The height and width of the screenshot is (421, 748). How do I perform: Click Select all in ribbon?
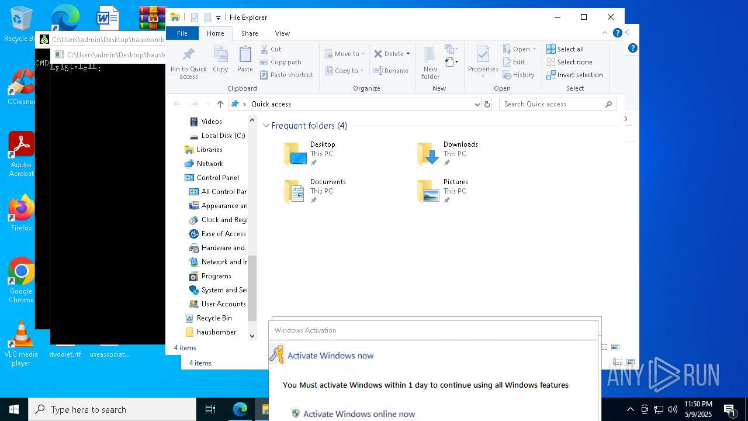click(565, 49)
